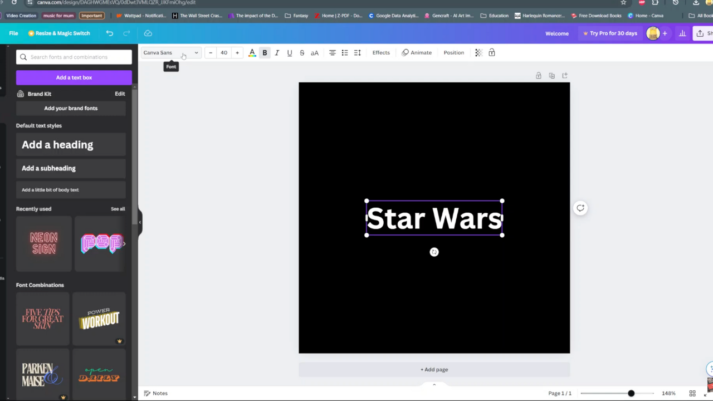Toggle italic formatting
The image size is (713, 401).
[277, 53]
